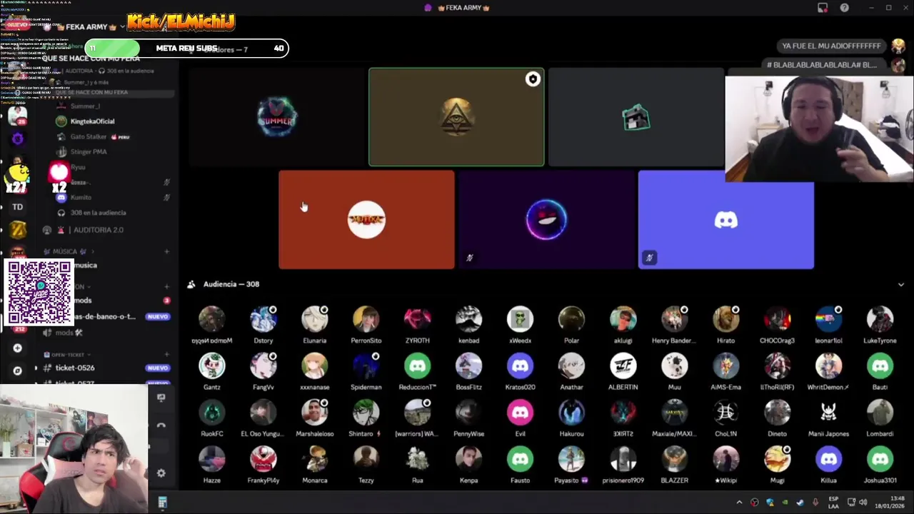Viewport: 914px width, 514px height.
Task: Open audience member Gantz
Action: click(x=212, y=371)
